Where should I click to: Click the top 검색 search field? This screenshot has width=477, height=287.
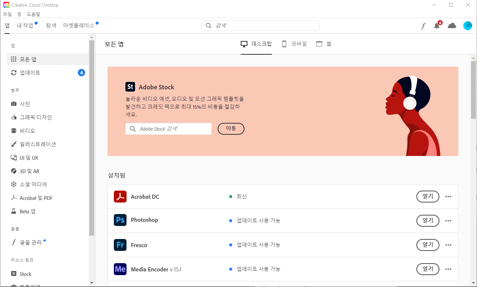[260, 26]
